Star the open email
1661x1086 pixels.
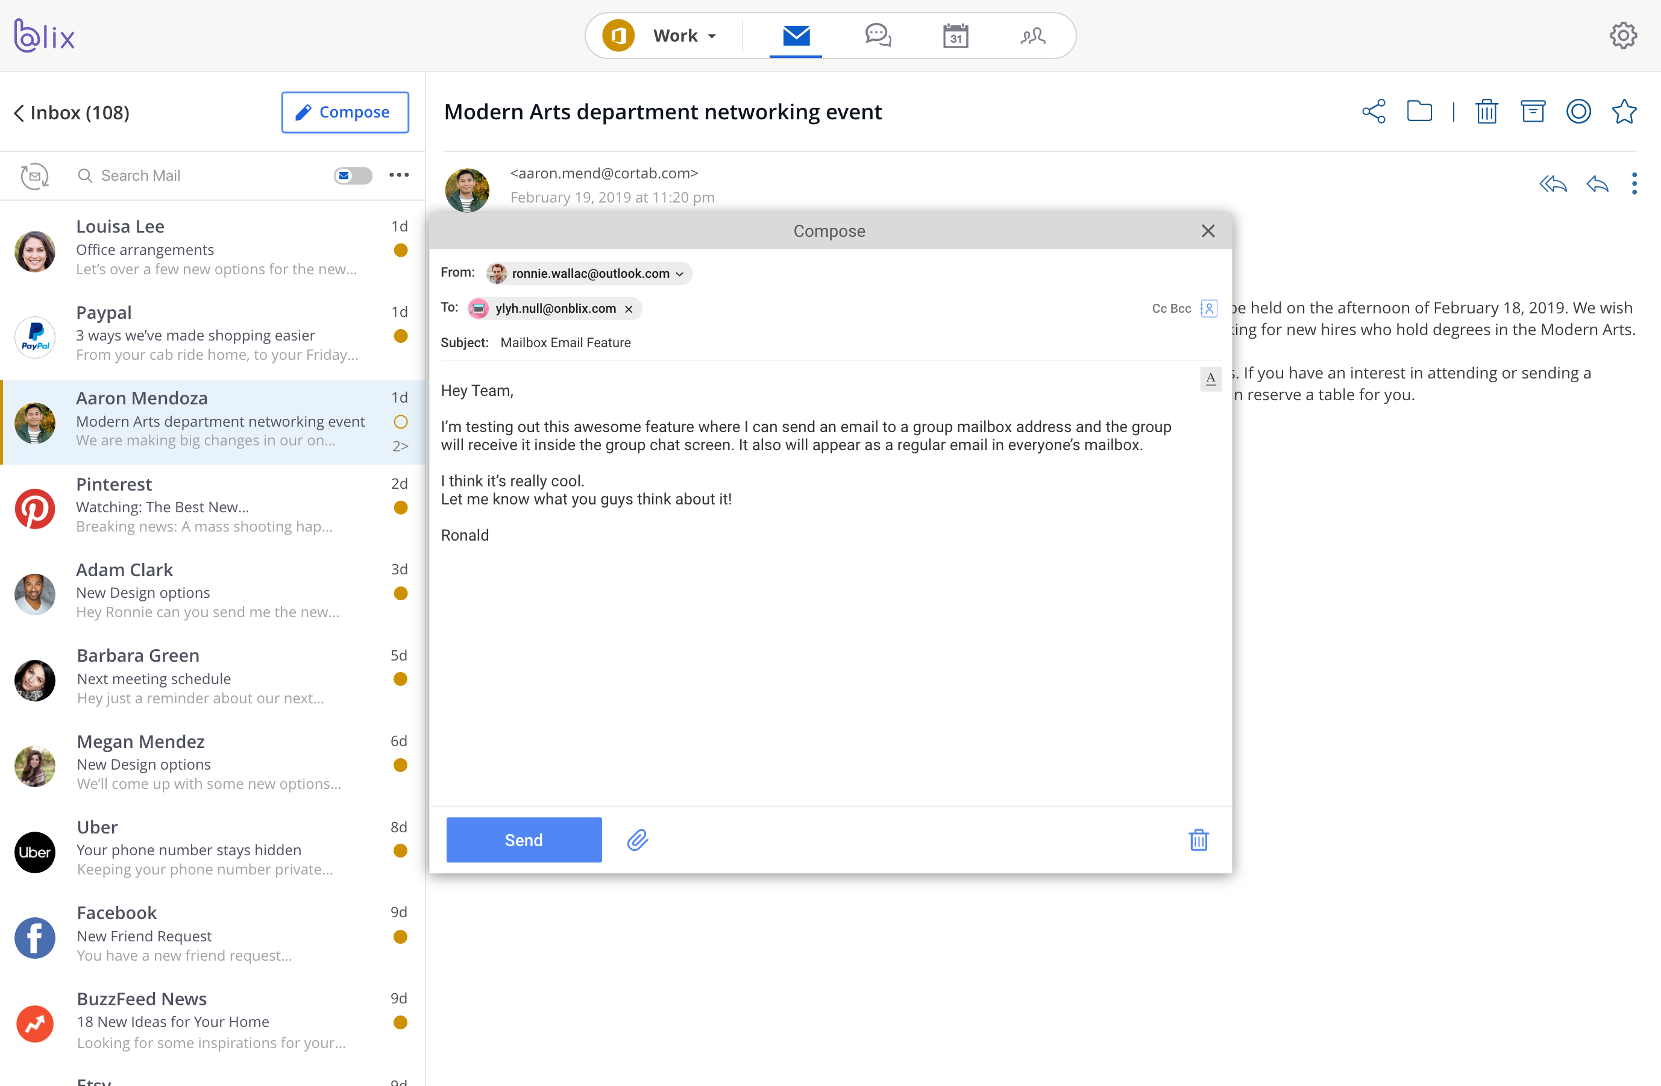pos(1624,111)
